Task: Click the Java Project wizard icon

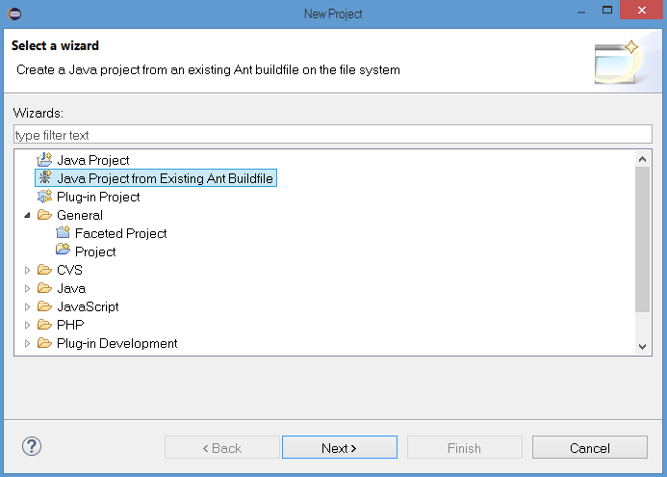Action: 43,160
